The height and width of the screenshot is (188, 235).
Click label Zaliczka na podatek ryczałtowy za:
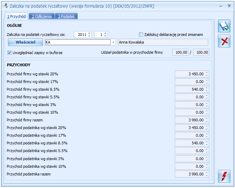(x=36, y=35)
